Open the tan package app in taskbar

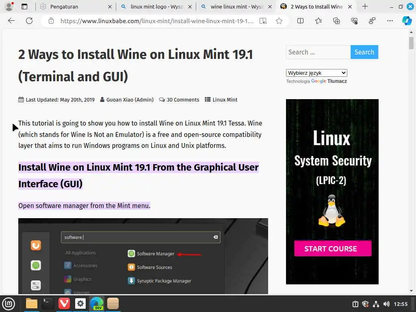tap(113, 303)
